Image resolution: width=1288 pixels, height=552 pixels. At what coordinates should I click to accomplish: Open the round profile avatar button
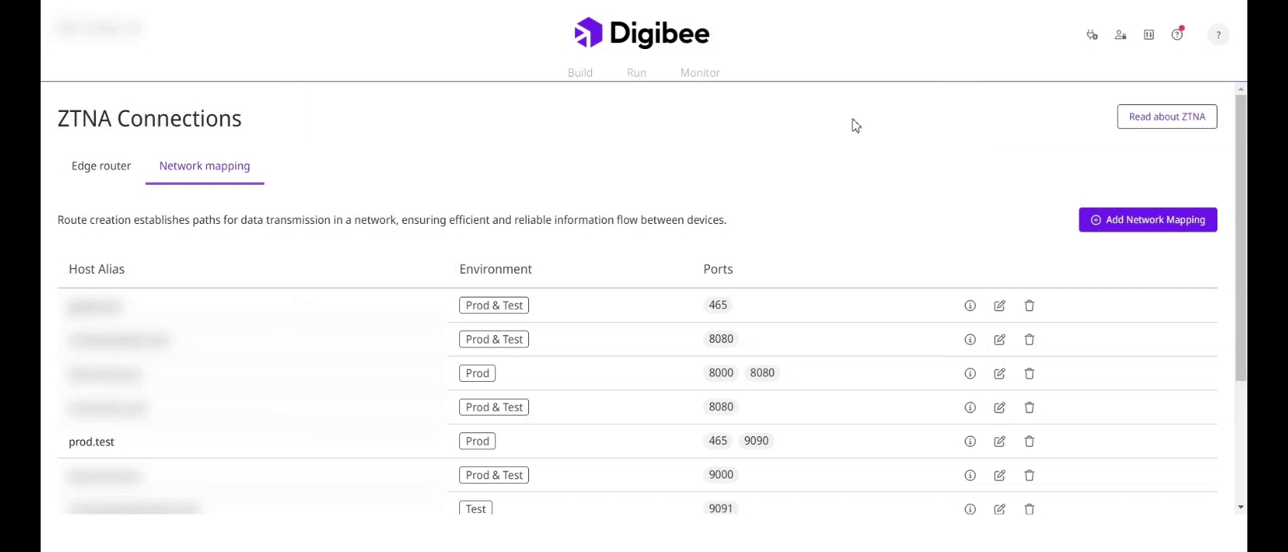pyautogui.click(x=1218, y=34)
